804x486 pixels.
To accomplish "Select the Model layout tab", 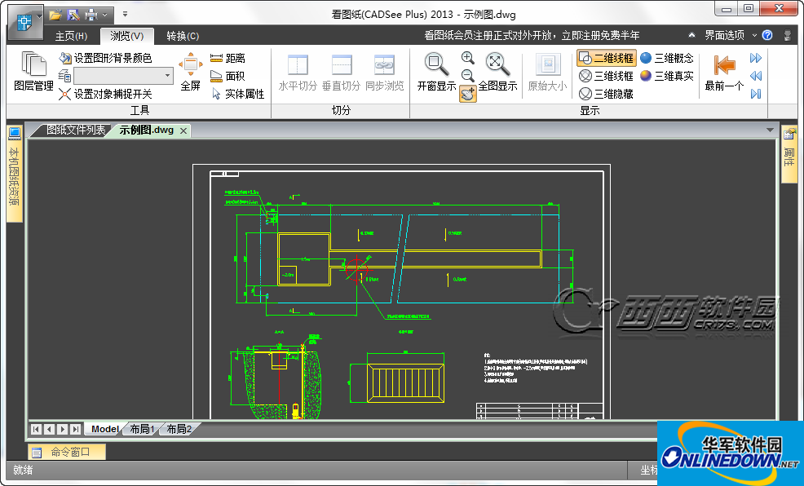I will [104, 429].
